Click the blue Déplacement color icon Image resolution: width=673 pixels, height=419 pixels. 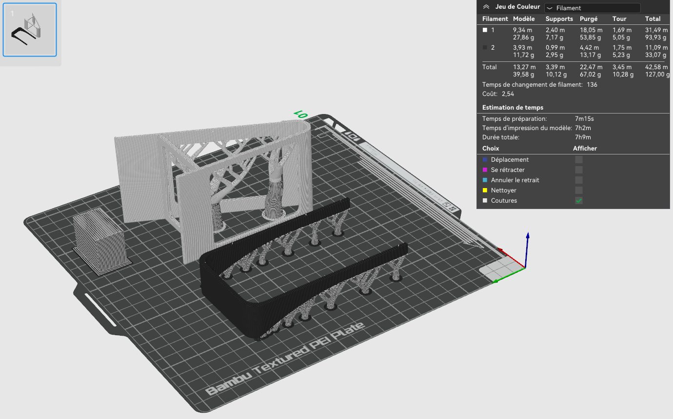pos(485,160)
